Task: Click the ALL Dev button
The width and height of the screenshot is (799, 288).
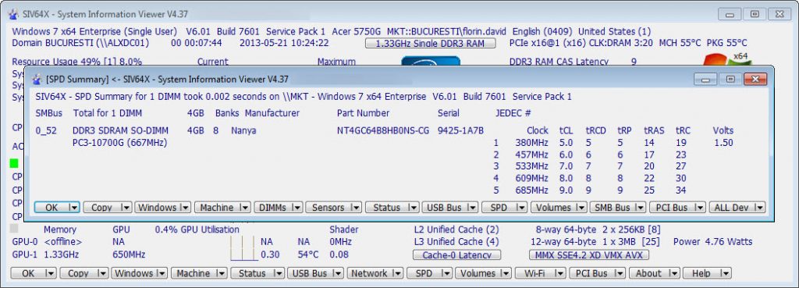Action: (737, 208)
